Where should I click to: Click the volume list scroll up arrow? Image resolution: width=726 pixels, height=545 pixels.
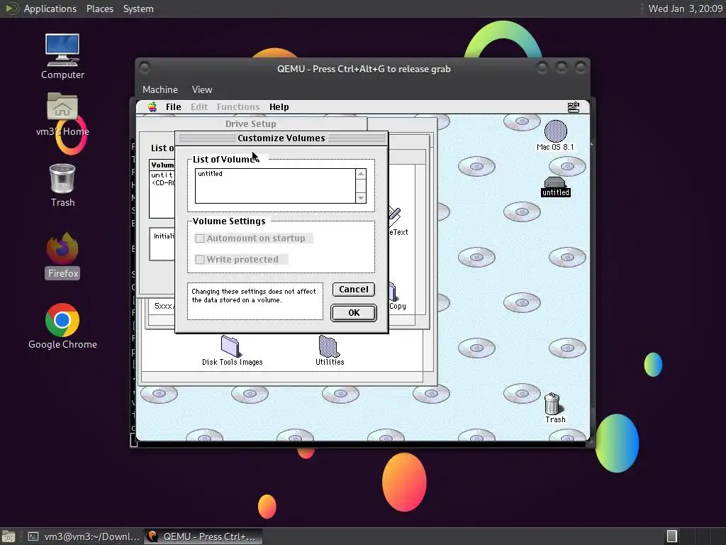coord(361,174)
